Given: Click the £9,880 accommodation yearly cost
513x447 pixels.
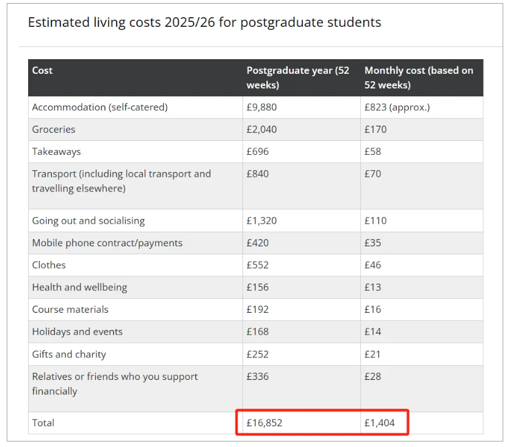Looking at the screenshot, I should [x=262, y=107].
